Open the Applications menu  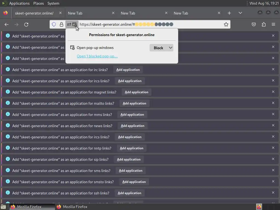click(x=19, y=3)
